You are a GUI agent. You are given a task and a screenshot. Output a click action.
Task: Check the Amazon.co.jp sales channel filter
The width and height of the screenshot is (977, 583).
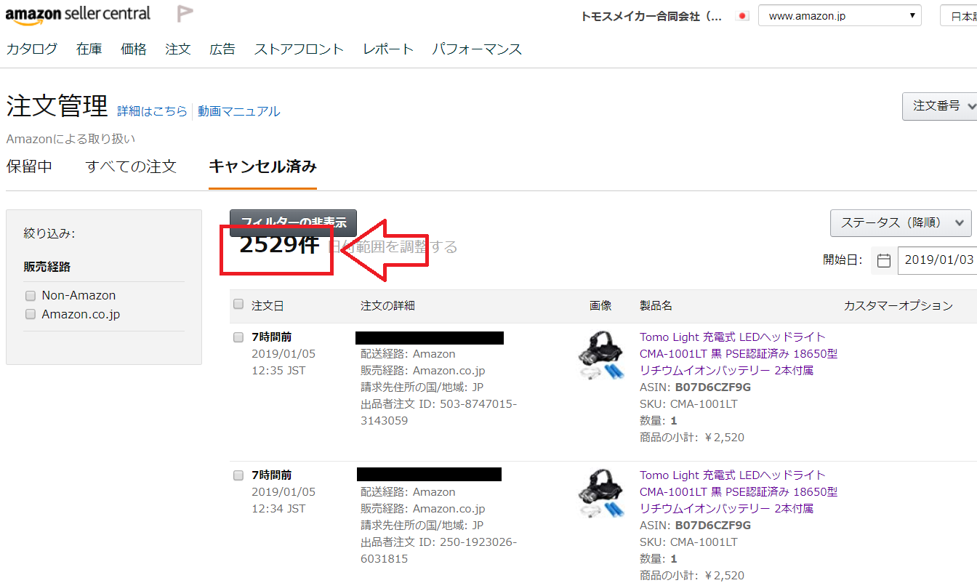pyautogui.click(x=31, y=315)
